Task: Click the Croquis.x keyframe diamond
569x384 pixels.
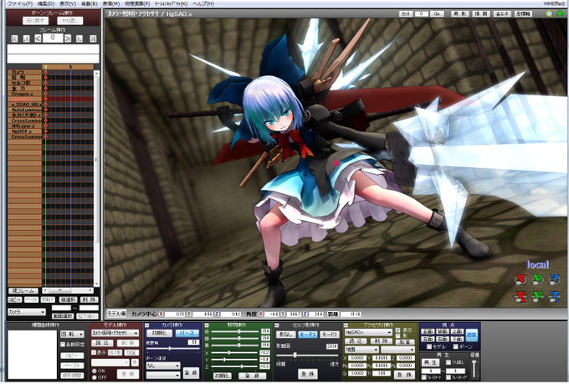Action: point(46,94)
